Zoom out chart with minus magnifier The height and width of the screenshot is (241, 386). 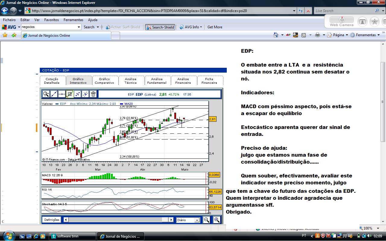click(x=207, y=220)
